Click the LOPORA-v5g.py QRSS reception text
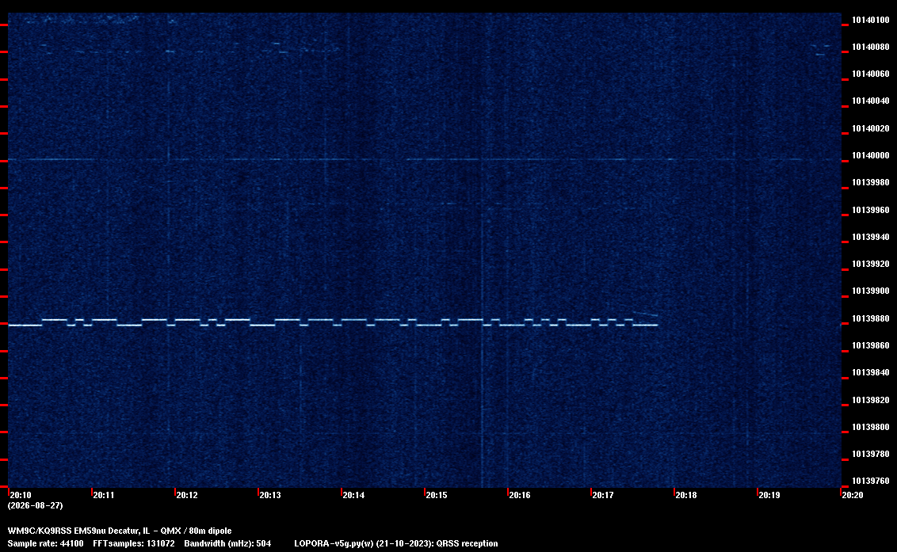The width and height of the screenshot is (897, 552). [x=396, y=543]
